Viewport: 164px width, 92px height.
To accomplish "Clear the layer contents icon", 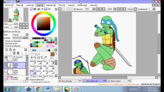I will point(14,53).
